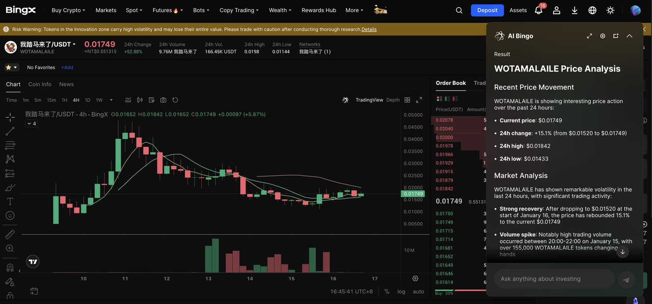The width and height of the screenshot is (652, 304).
Task: Take a chart snapshot with camera icon
Action: pyautogui.click(x=163, y=100)
